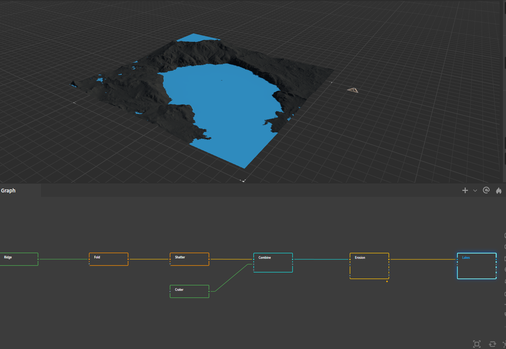
Task: Toggle the pin marker below the Erosion node
Action: tap(387, 282)
